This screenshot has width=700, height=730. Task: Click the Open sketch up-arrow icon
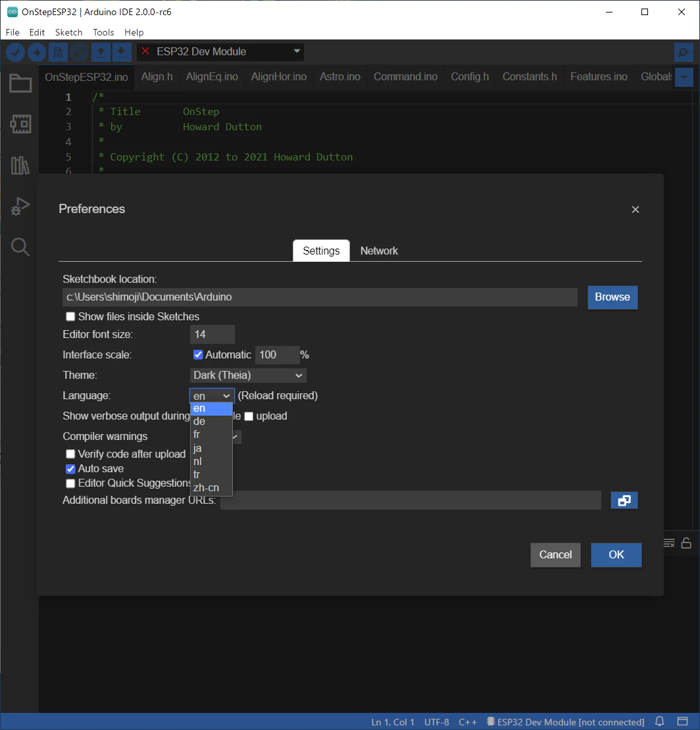[101, 52]
